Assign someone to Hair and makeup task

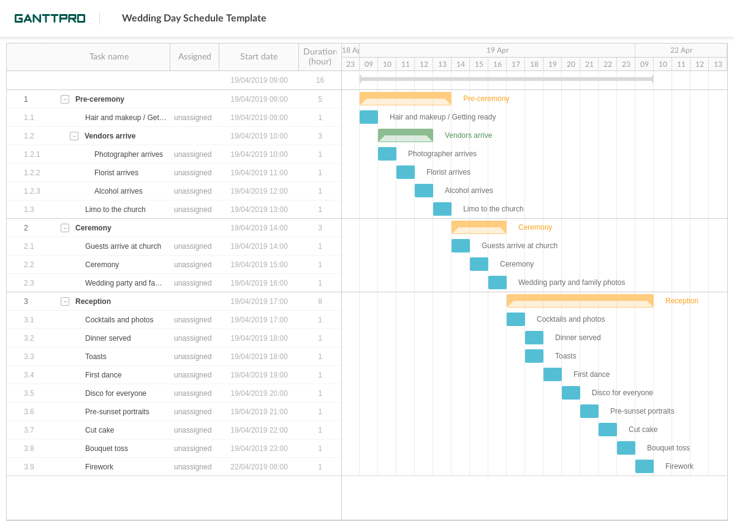[194, 117]
